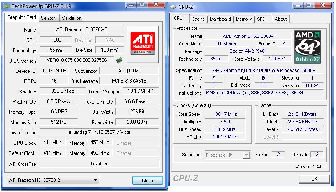Click the Memory Type GDDR3 value
The height and width of the screenshot is (192, 336).
59,112
